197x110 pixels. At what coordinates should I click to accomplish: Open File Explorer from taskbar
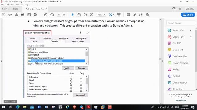[x=25, y=107]
